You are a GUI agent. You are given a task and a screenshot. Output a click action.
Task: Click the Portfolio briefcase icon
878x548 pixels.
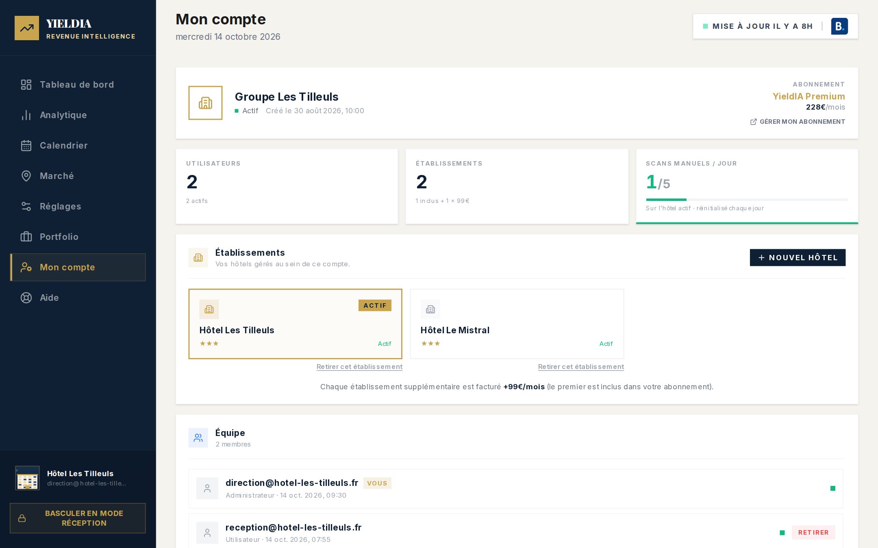click(26, 237)
